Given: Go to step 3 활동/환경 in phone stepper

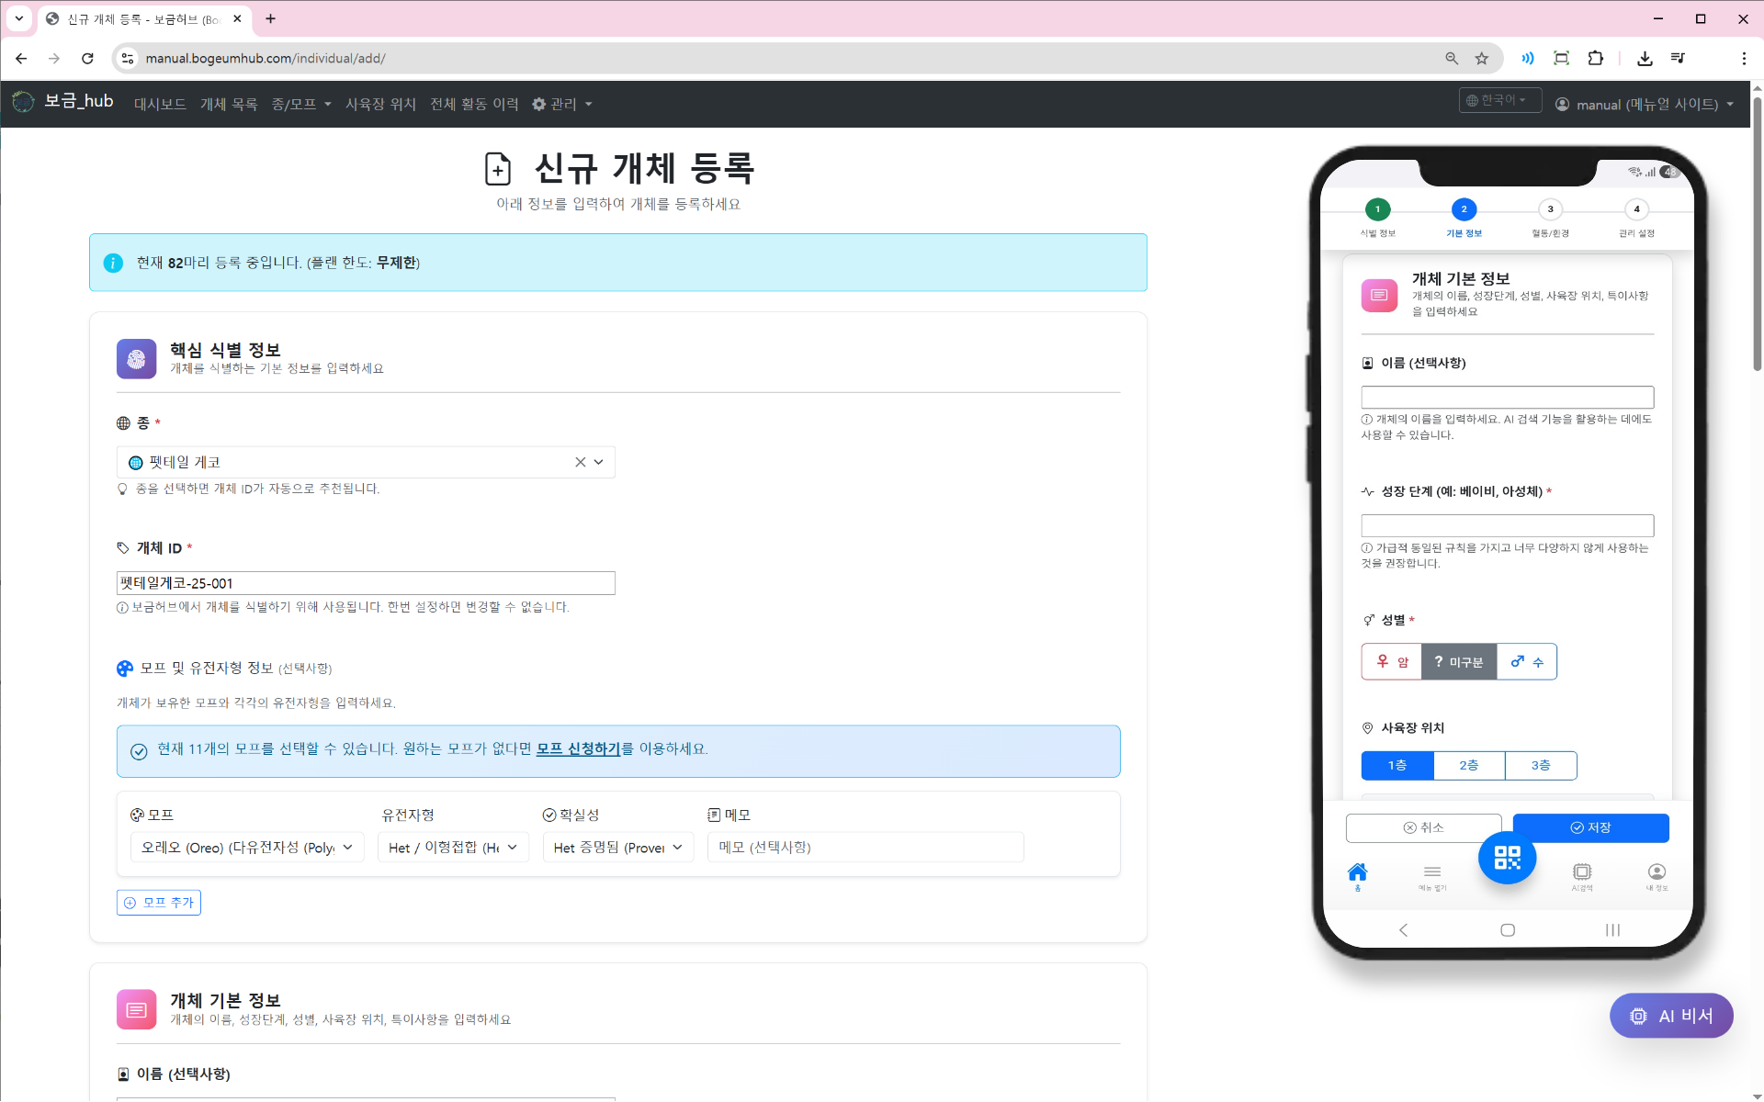Looking at the screenshot, I should click(x=1550, y=209).
